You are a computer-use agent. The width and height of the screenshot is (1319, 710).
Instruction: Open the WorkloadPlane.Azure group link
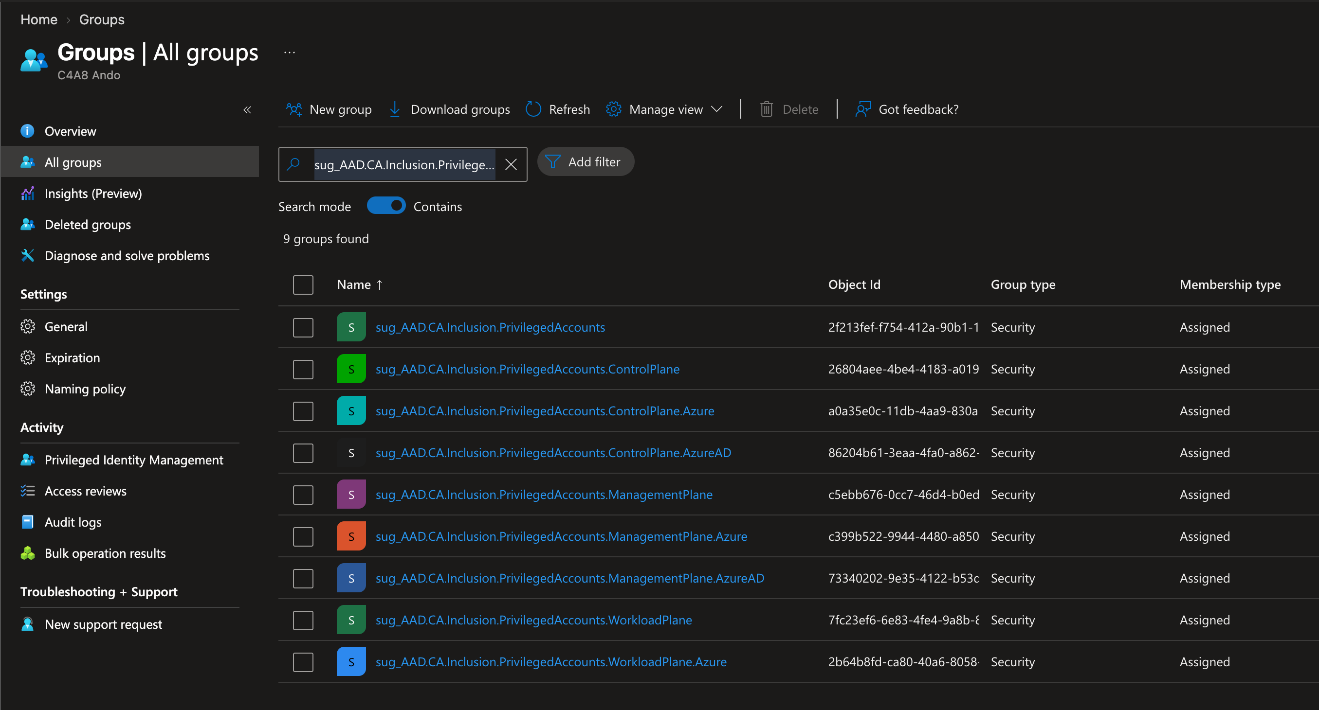pyautogui.click(x=551, y=662)
